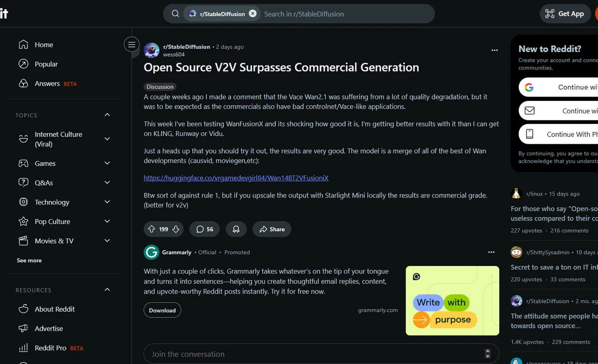The height and width of the screenshot is (364, 598).
Task: Open the post overflow three-dots menu
Action: tap(494, 50)
